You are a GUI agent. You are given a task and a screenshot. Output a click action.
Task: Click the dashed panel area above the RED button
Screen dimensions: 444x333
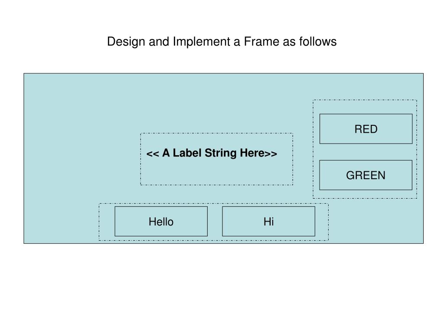[x=365, y=107]
